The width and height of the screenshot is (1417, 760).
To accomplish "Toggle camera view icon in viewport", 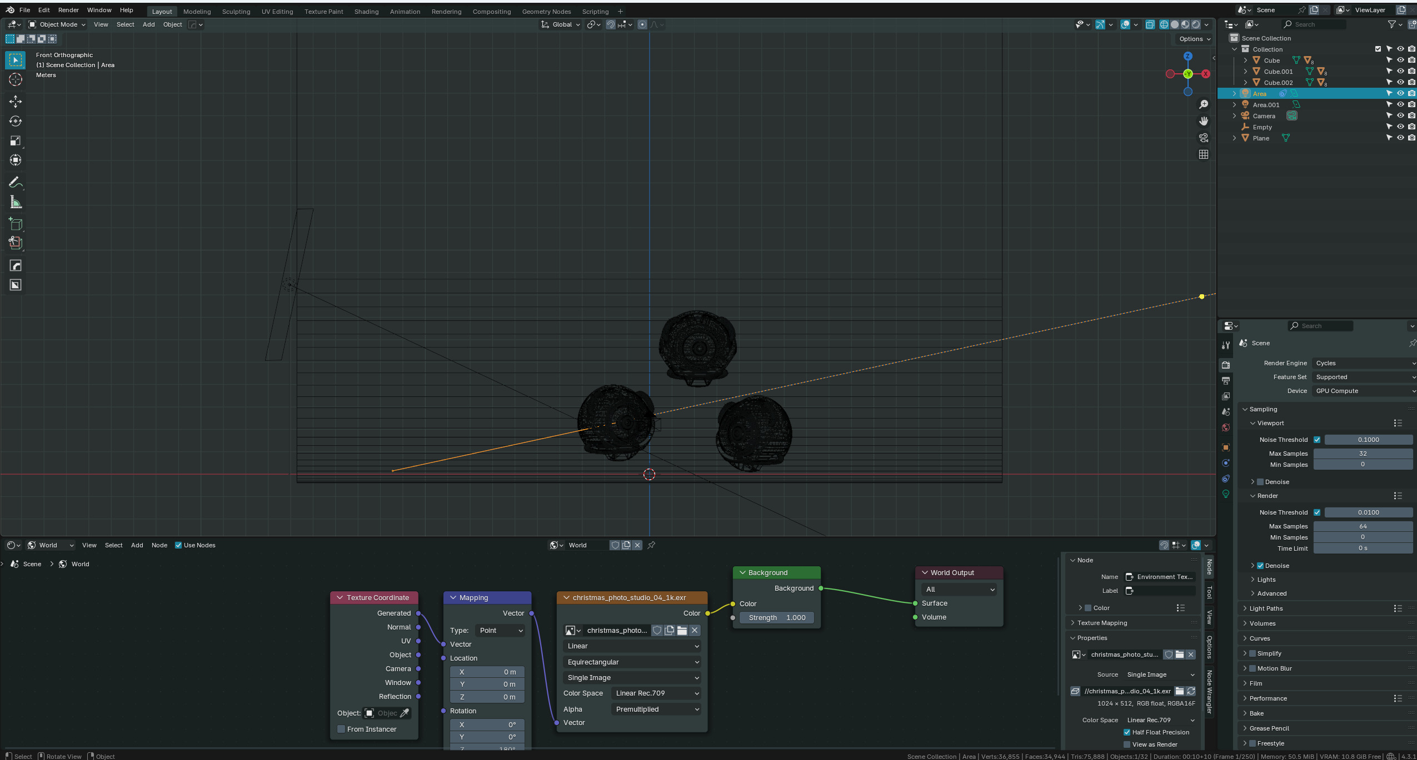I will [1204, 138].
